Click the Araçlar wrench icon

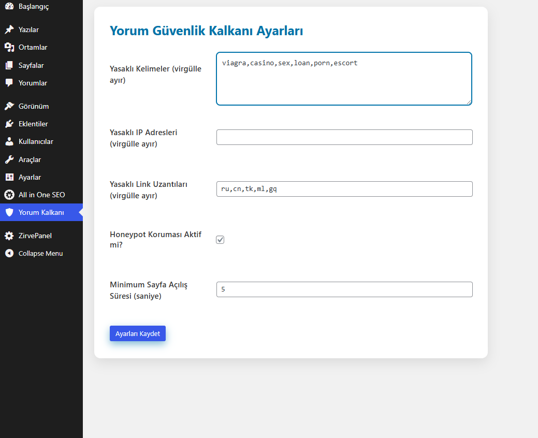[x=9, y=159]
